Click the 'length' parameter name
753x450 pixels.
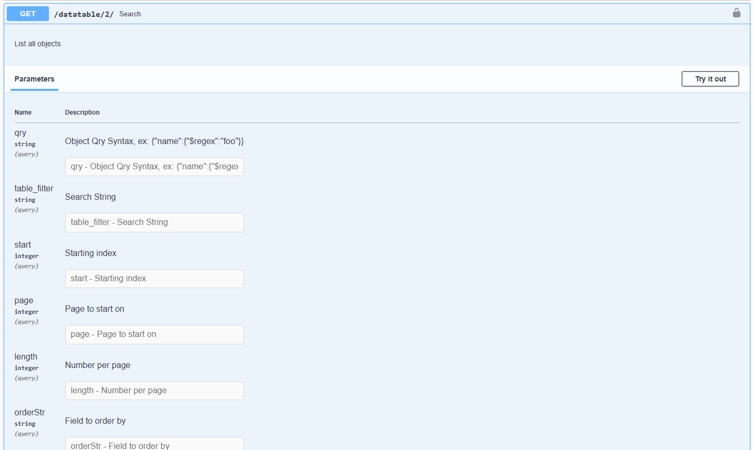point(26,357)
